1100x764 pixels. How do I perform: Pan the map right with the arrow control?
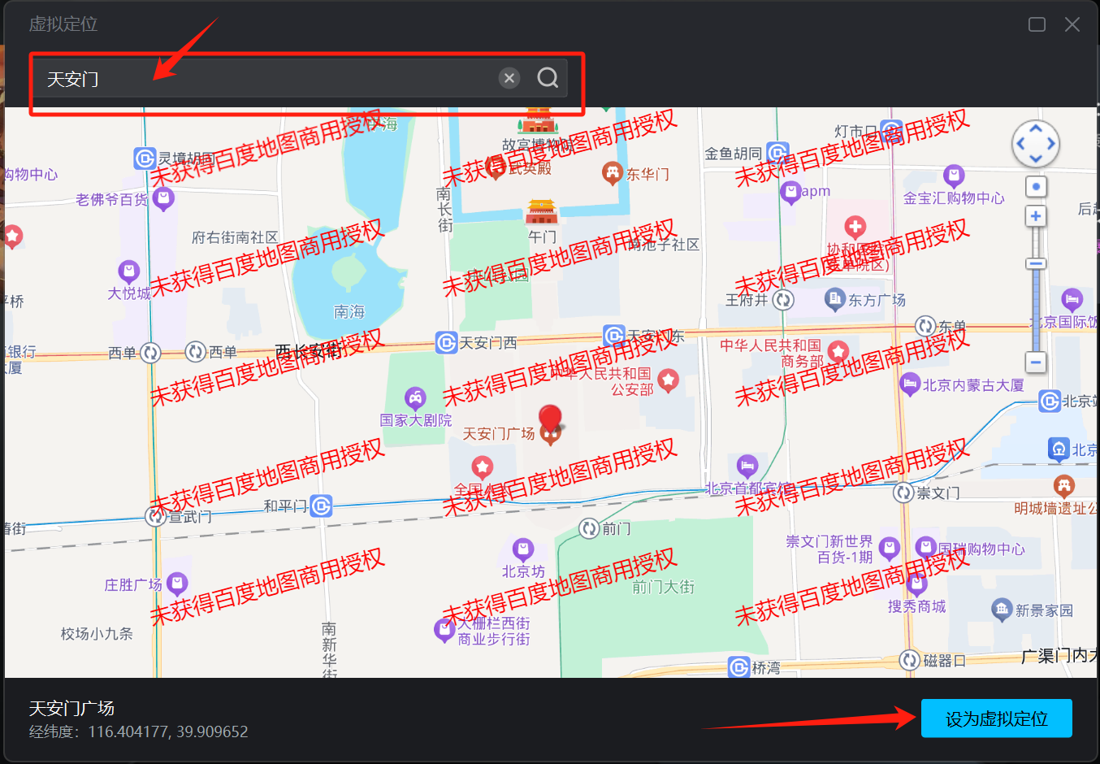(x=1050, y=144)
